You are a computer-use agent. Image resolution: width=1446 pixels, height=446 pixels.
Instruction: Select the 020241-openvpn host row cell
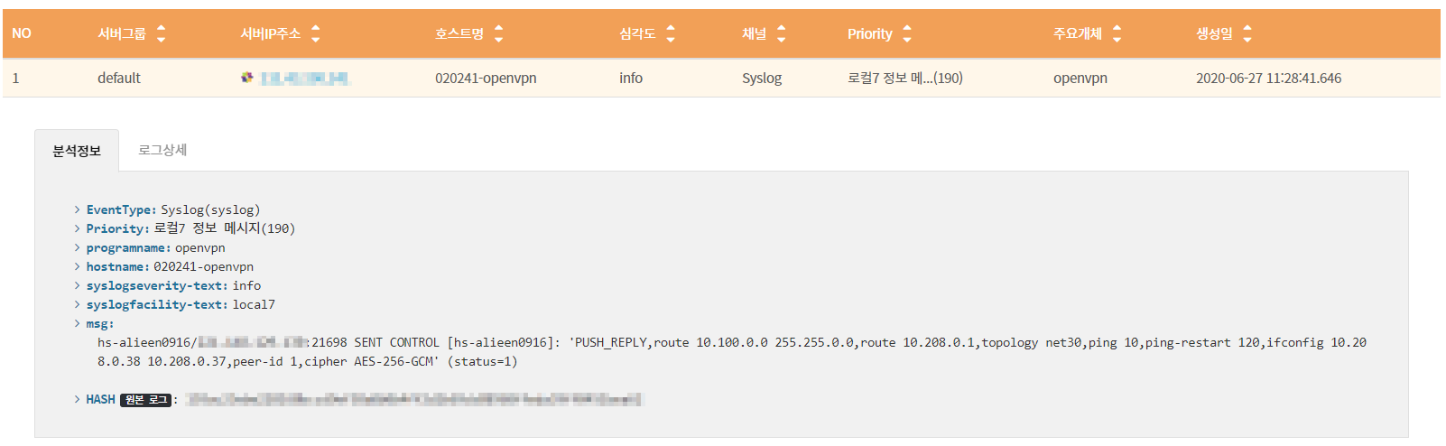coord(486,79)
